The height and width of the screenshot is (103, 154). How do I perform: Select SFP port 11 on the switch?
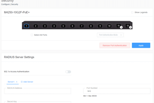coord(119,26)
